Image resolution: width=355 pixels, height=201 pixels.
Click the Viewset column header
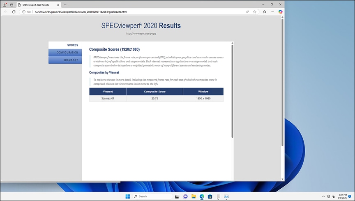(108, 92)
